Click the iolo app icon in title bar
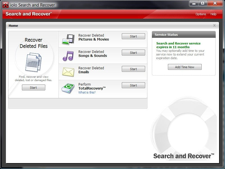 click(6, 5)
